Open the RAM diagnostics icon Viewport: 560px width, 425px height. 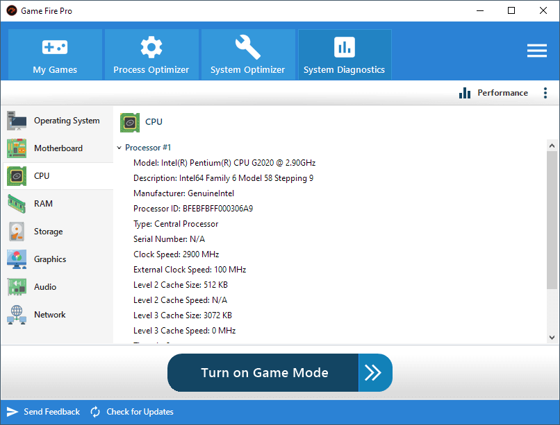pyautogui.click(x=15, y=203)
